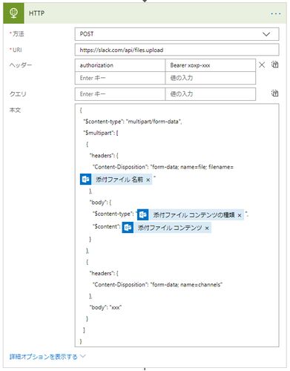Click the 添付ファイル コンテンツ token

coord(166,228)
